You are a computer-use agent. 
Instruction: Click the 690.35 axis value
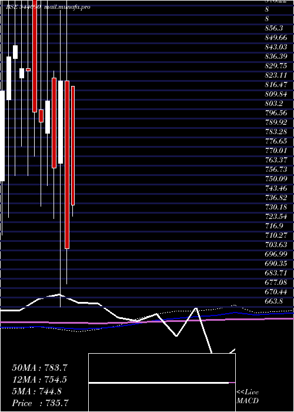pyautogui.click(x=276, y=264)
